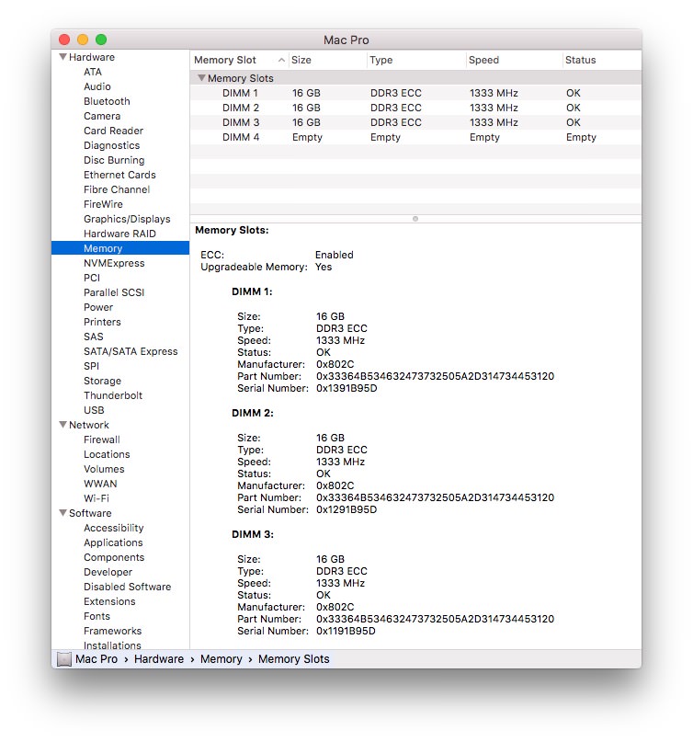Click DIMM 3 serial number 0x1191B95D
The image size is (693, 742).
pos(346,631)
